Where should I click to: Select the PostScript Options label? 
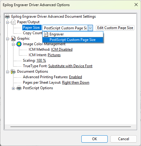[38, 88]
